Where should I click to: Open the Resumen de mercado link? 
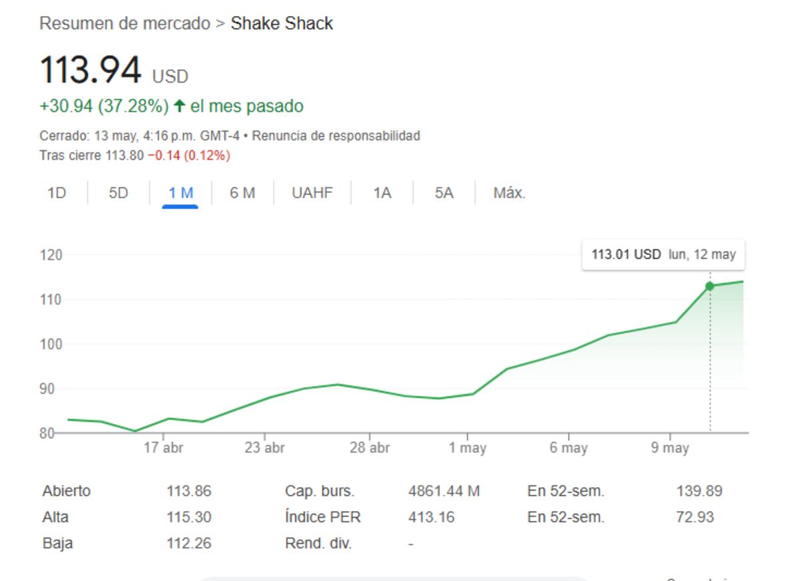(x=125, y=24)
